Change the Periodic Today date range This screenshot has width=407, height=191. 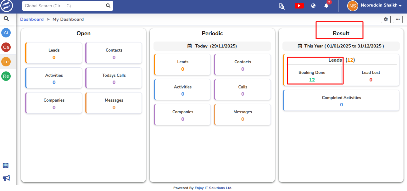click(212, 46)
